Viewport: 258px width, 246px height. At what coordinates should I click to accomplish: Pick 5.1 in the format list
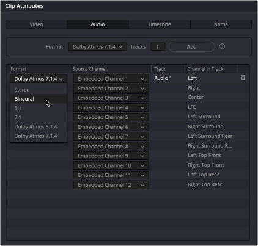(x=39, y=108)
